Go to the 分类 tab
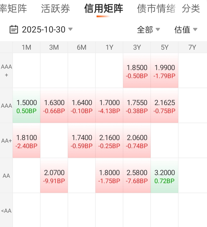 click(191, 9)
